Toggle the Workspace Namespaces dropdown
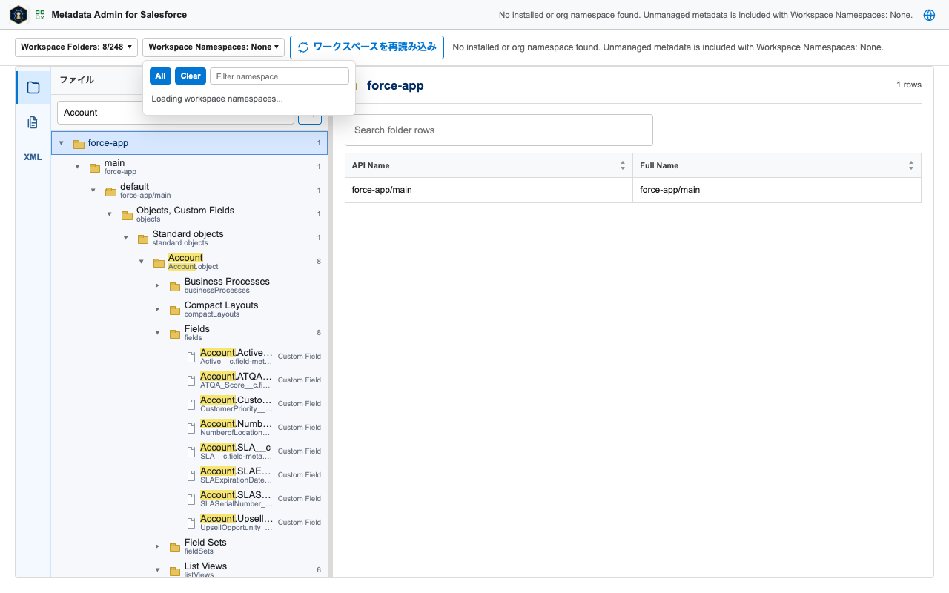 214,47
